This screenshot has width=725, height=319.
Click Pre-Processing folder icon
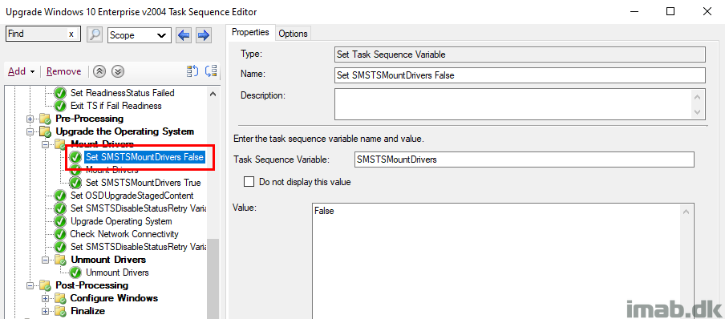(45, 119)
